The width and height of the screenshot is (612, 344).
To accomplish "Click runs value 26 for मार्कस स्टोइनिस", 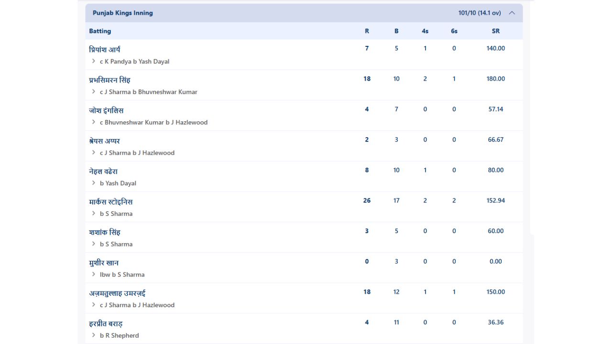I will click(x=367, y=201).
